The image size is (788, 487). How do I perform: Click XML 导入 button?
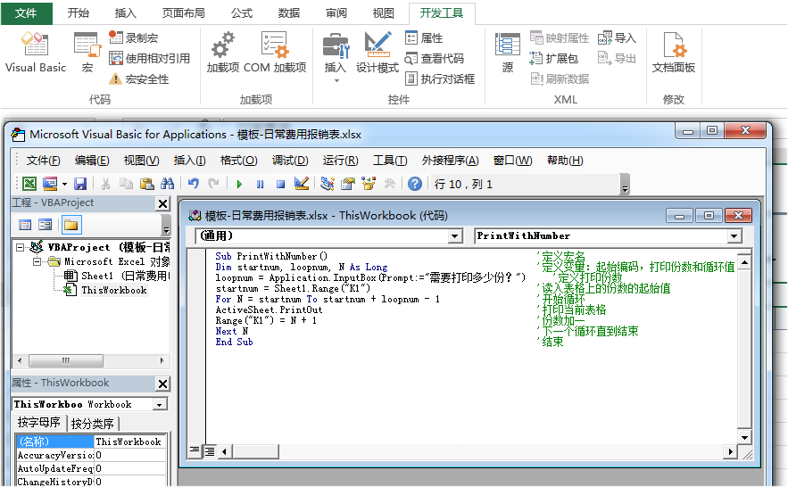[617, 37]
